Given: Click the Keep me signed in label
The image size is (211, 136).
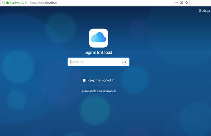Looking at the screenshot, I should point(101,80).
